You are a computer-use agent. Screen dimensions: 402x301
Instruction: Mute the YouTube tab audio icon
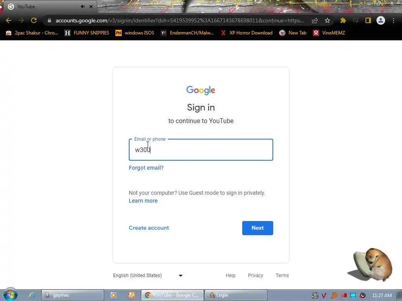(x=82, y=7)
